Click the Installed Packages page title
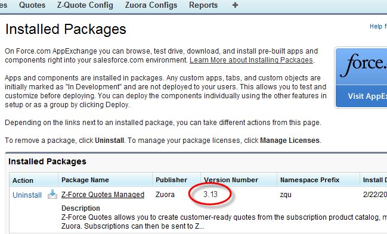This screenshot has width=387, height=234. coord(66,29)
